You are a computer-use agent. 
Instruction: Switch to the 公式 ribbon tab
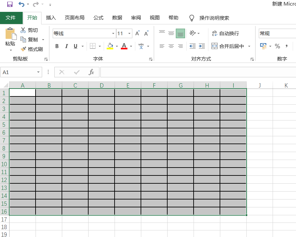click(x=98, y=18)
